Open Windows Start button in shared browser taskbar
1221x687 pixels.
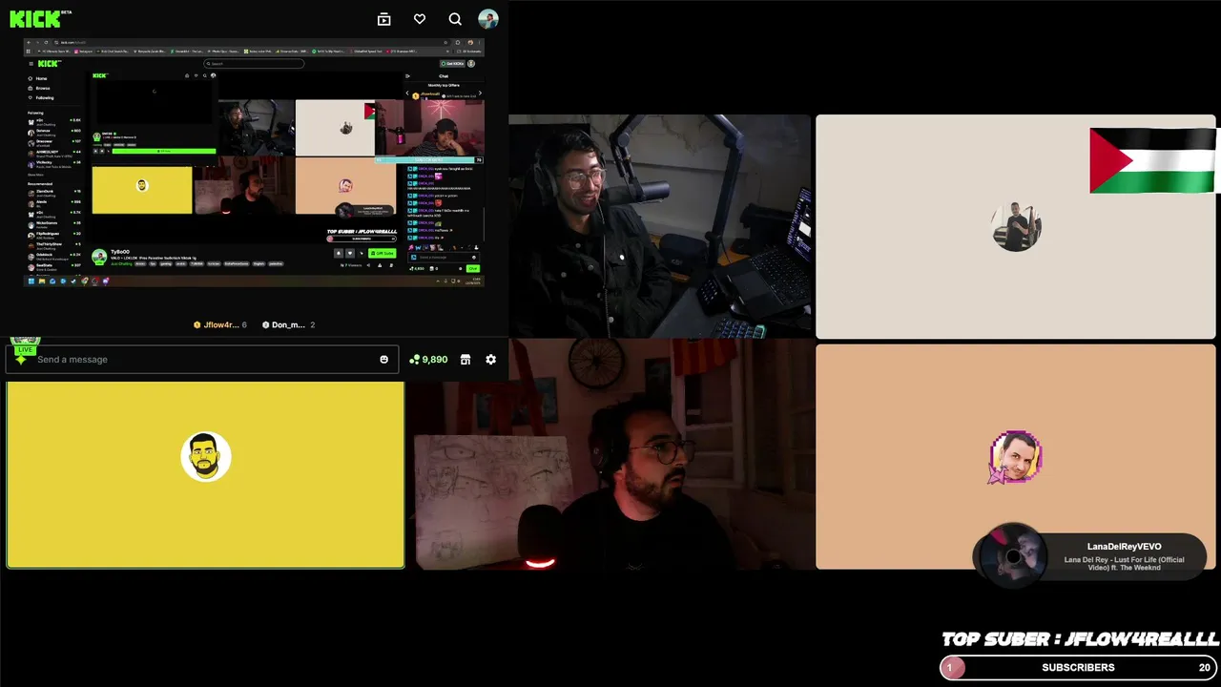31,281
